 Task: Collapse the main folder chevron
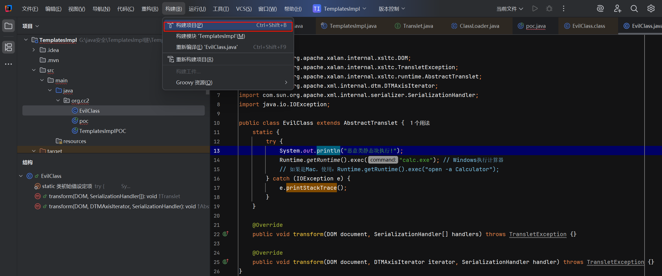click(42, 80)
